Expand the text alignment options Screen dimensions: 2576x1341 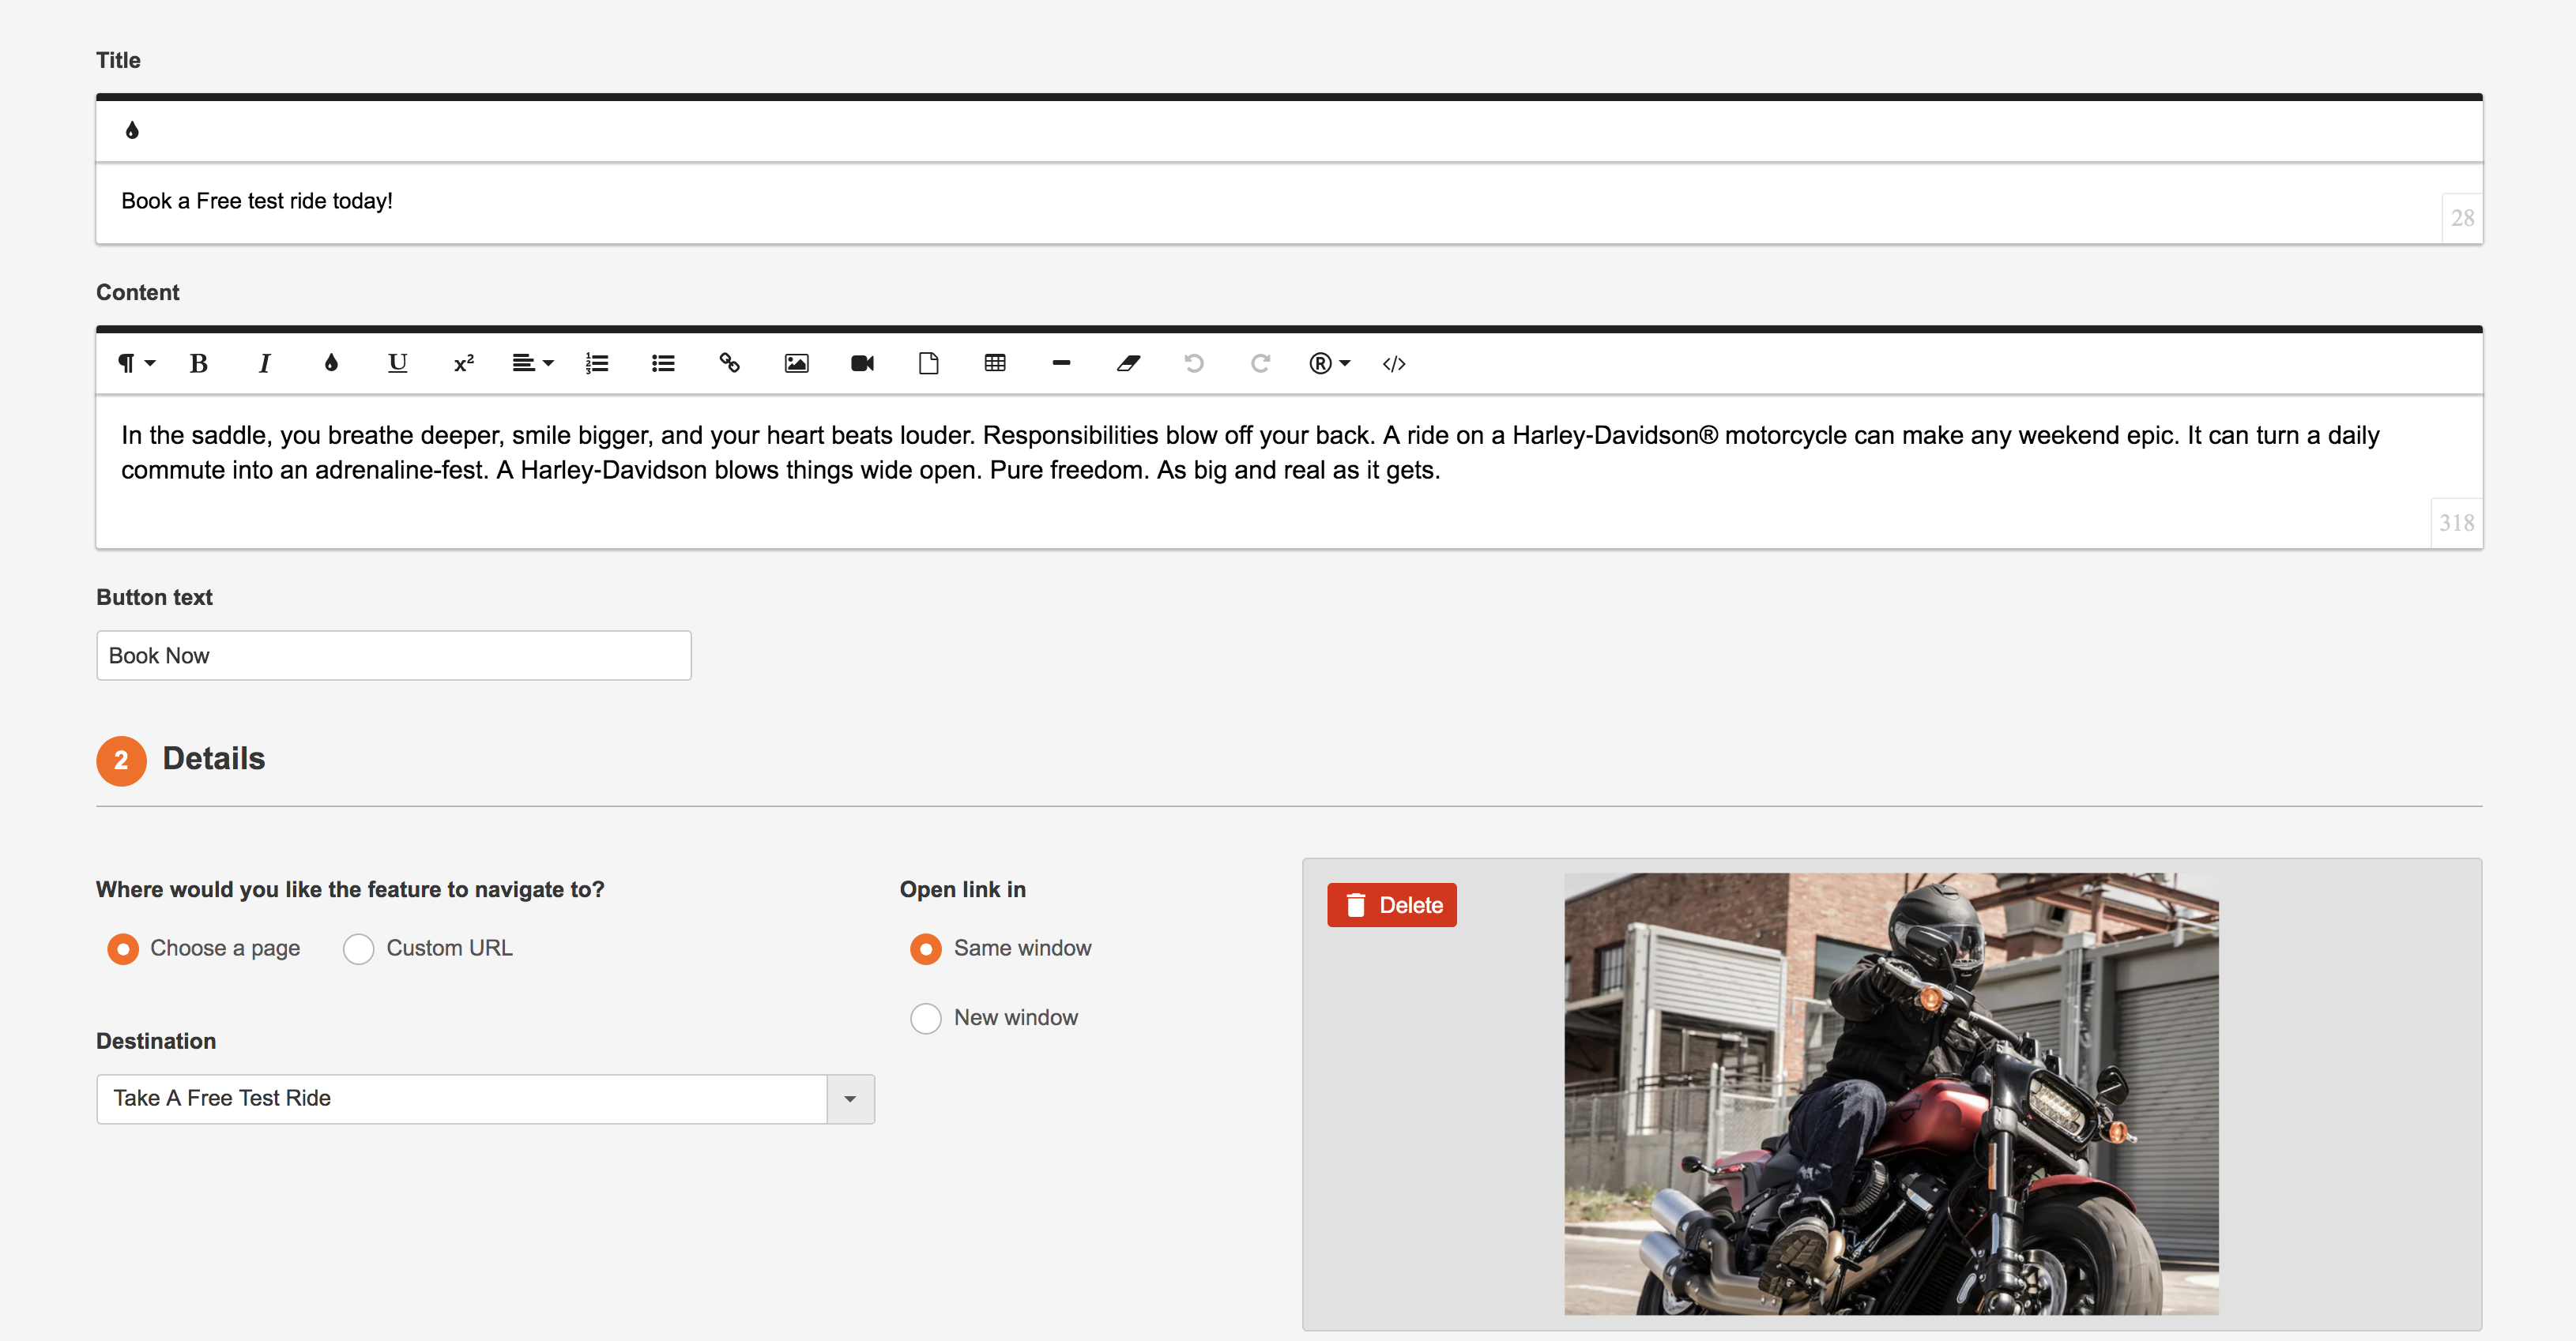click(532, 362)
